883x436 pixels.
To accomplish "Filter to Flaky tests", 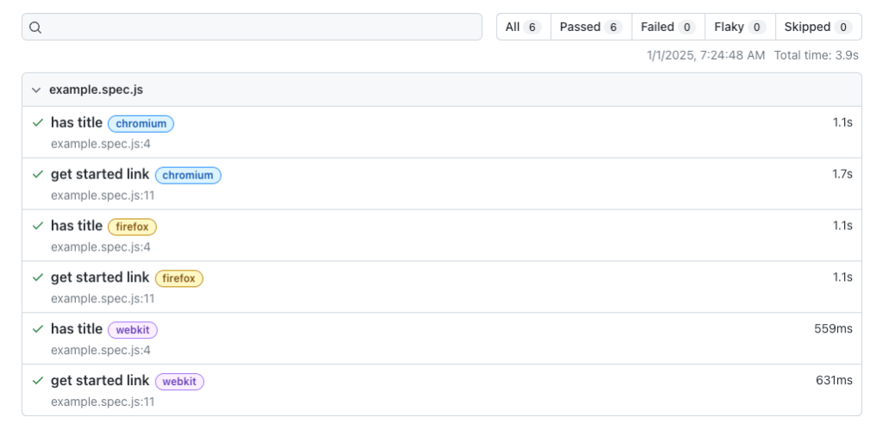I will pos(740,27).
